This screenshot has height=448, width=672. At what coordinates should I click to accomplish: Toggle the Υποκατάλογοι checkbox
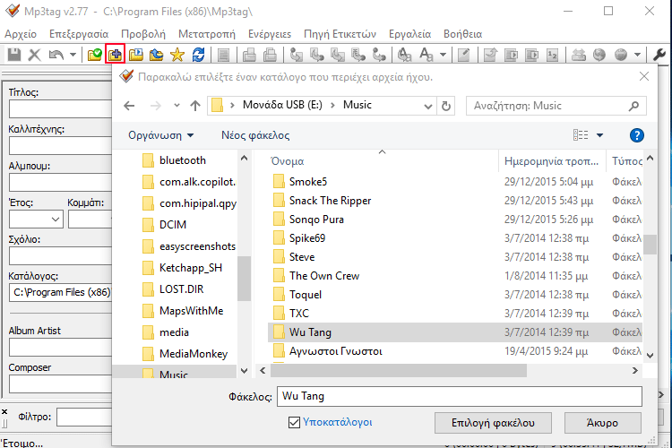[294, 422]
